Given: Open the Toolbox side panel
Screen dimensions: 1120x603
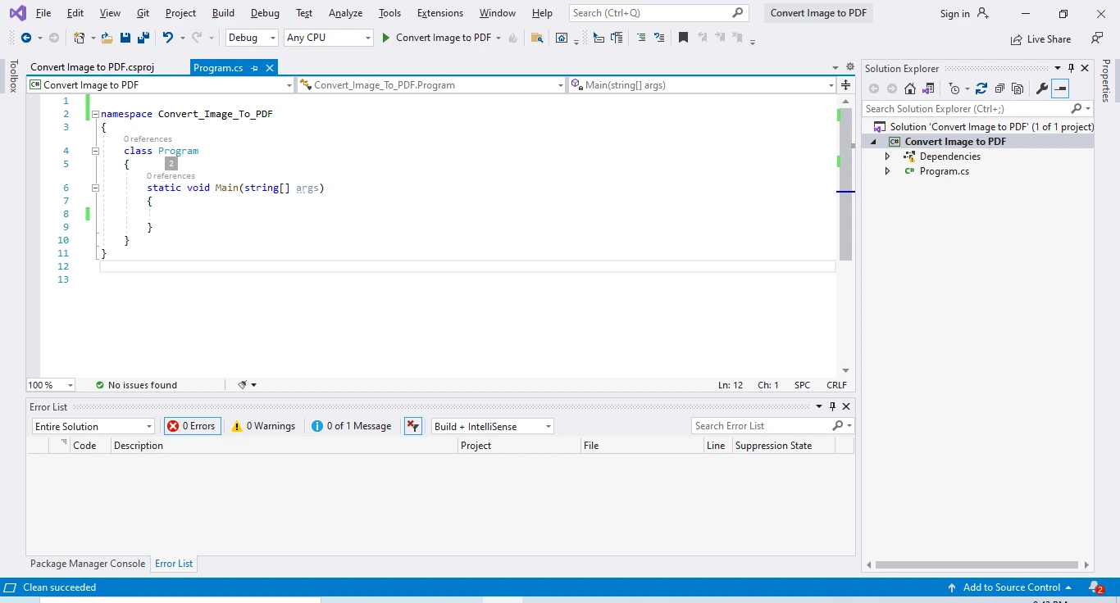Looking at the screenshot, I should tap(12, 76).
